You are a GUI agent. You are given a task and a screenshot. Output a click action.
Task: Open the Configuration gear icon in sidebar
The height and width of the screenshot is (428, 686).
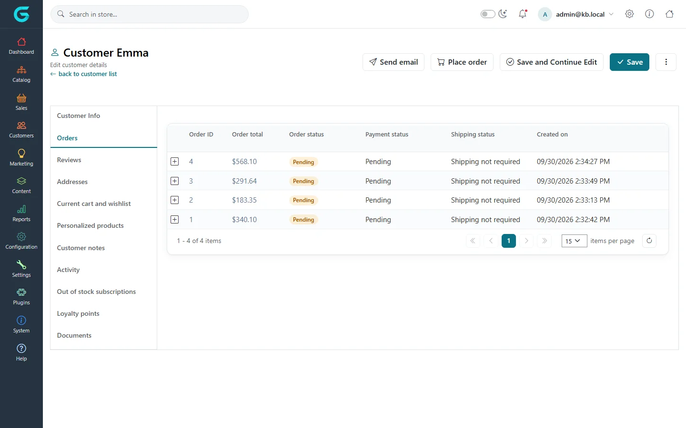[x=21, y=237]
